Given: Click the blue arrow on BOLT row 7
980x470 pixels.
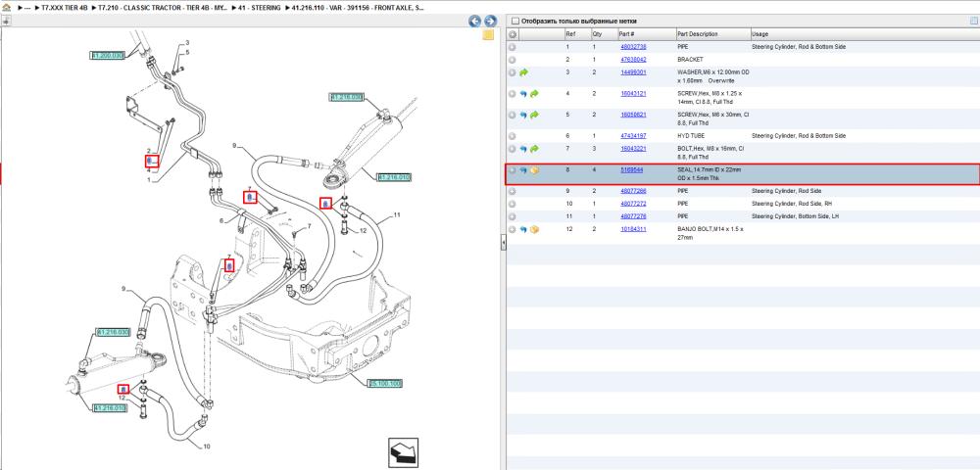Looking at the screenshot, I should point(523,149).
